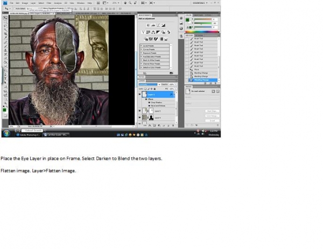Viewport: 323px width, 249px height.
Task: Add a Brightness/Contrast adjustment
Action: tap(148, 25)
